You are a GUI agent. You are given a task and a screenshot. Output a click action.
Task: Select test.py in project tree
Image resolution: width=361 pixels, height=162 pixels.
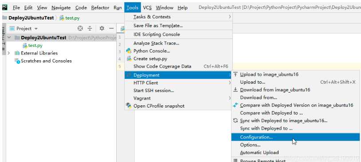pyautogui.click(x=35, y=46)
